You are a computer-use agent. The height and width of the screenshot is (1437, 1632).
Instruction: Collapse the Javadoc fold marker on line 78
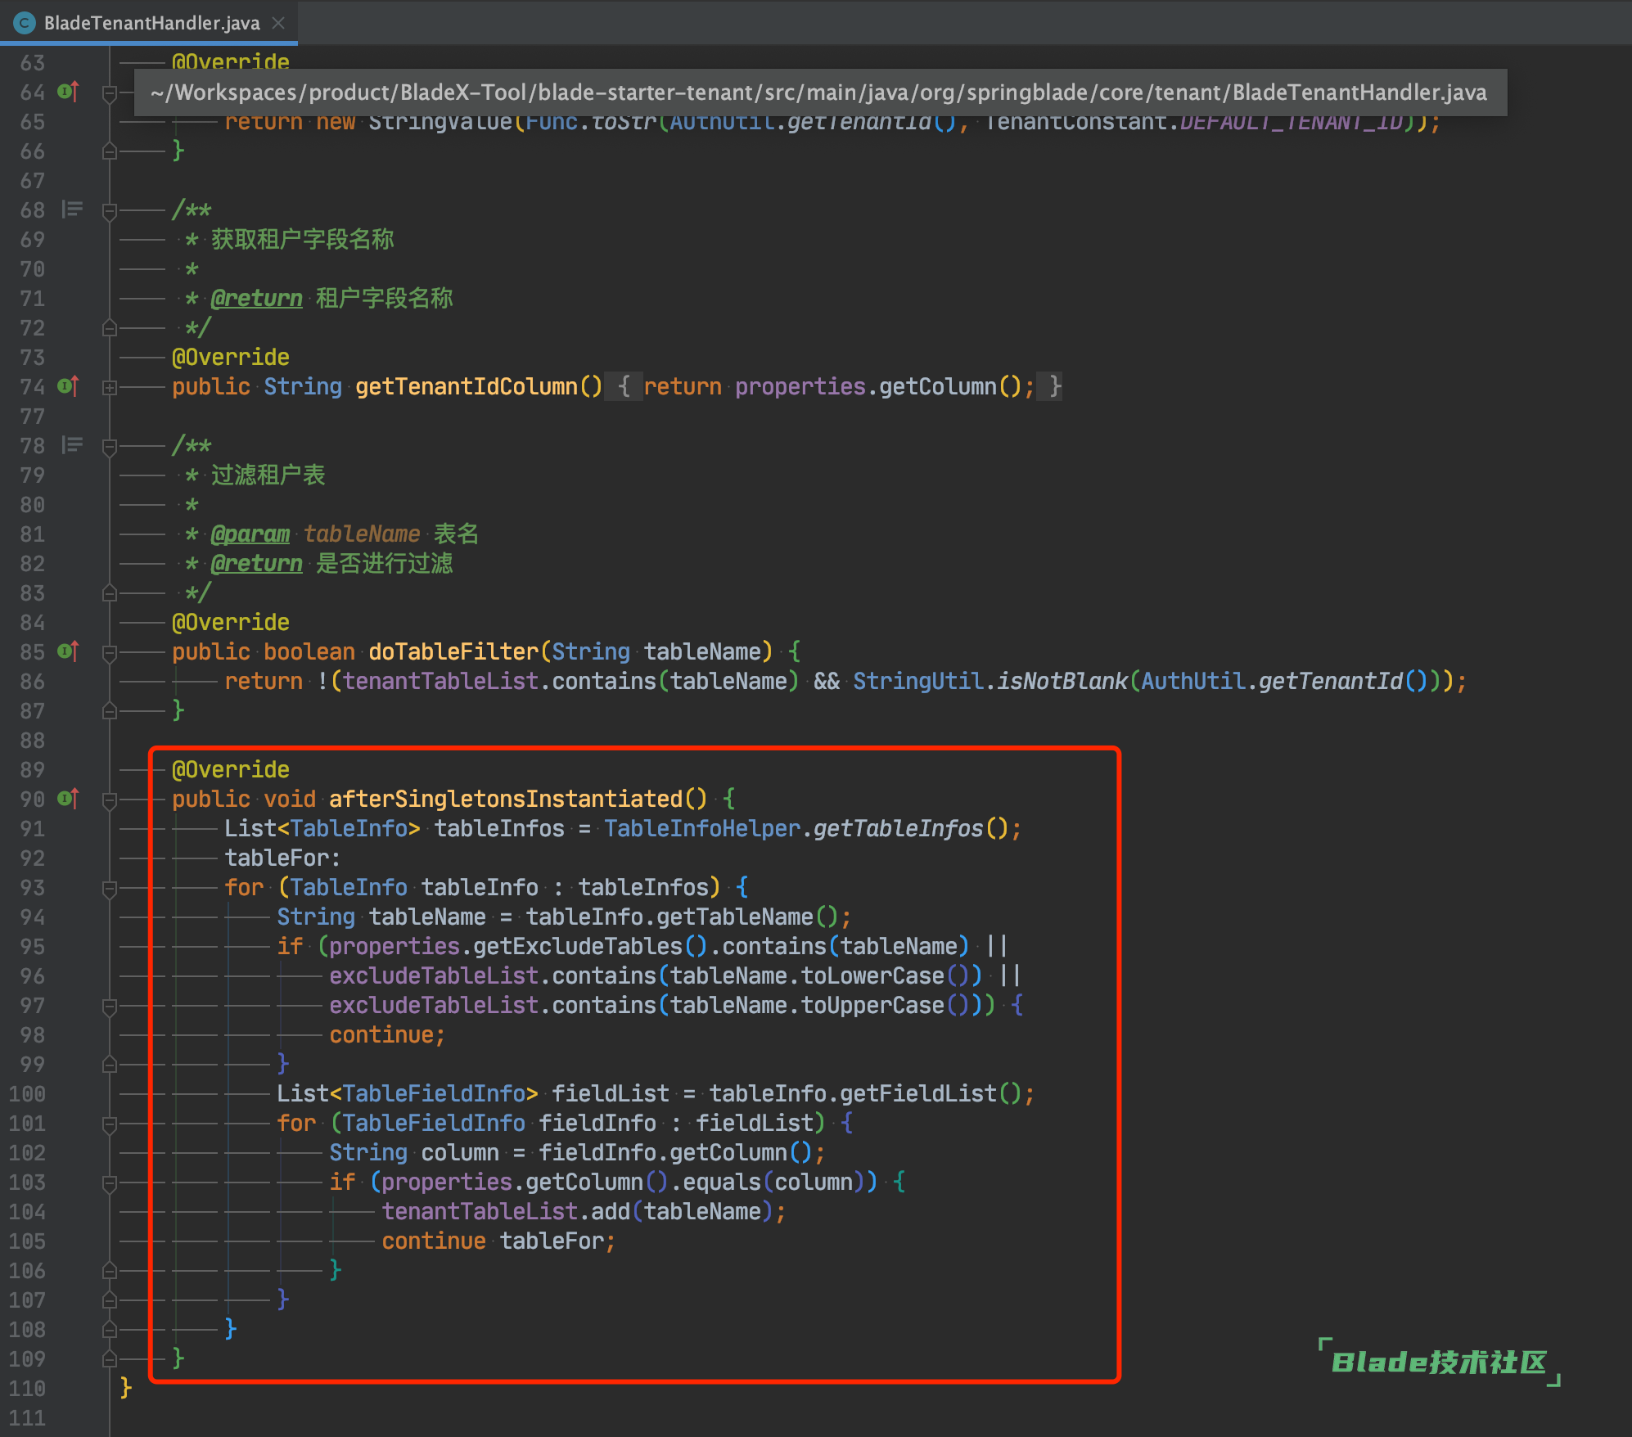click(x=109, y=447)
